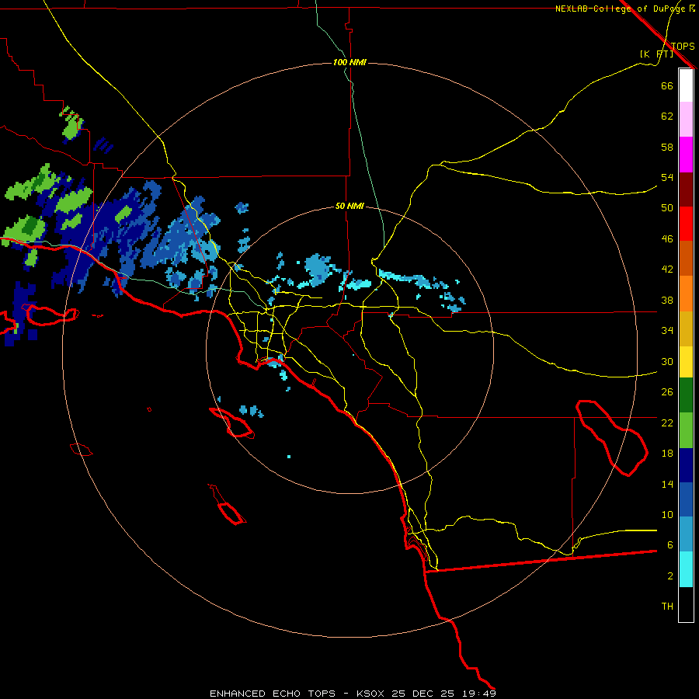Click the TOPS legend heading
The width and height of the screenshot is (699, 699).
coord(683,47)
